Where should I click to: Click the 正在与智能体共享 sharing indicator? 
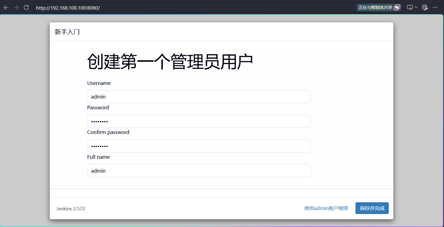coord(379,7)
